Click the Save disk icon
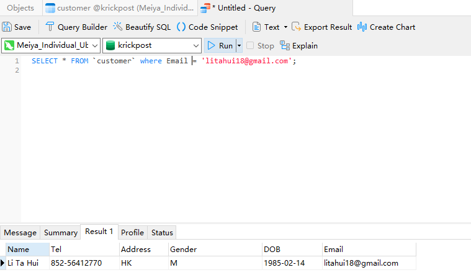 click(7, 27)
